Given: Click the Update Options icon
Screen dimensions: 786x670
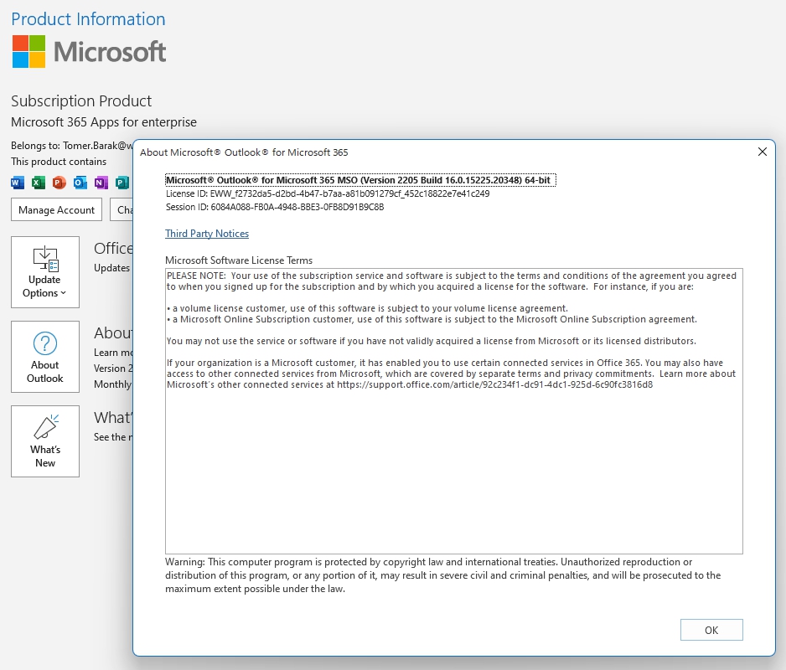Looking at the screenshot, I should point(44,258).
